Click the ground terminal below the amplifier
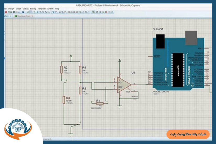216x144 pixels. [120, 106]
